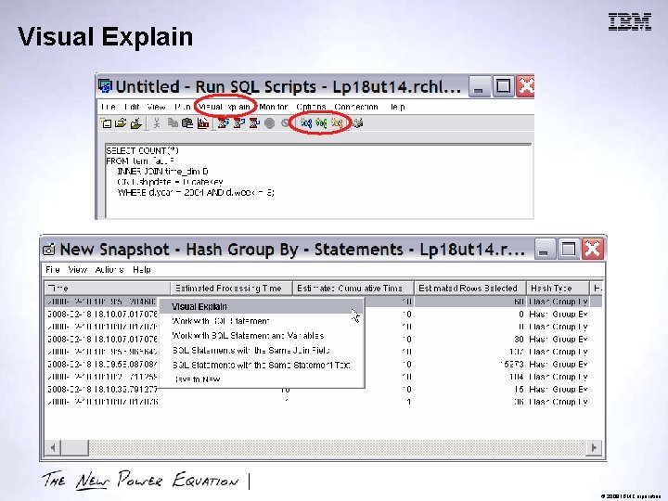The height and width of the screenshot is (501, 668).
Task: Click the 15 estimated rows selected cell
Action: (x=470, y=389)
